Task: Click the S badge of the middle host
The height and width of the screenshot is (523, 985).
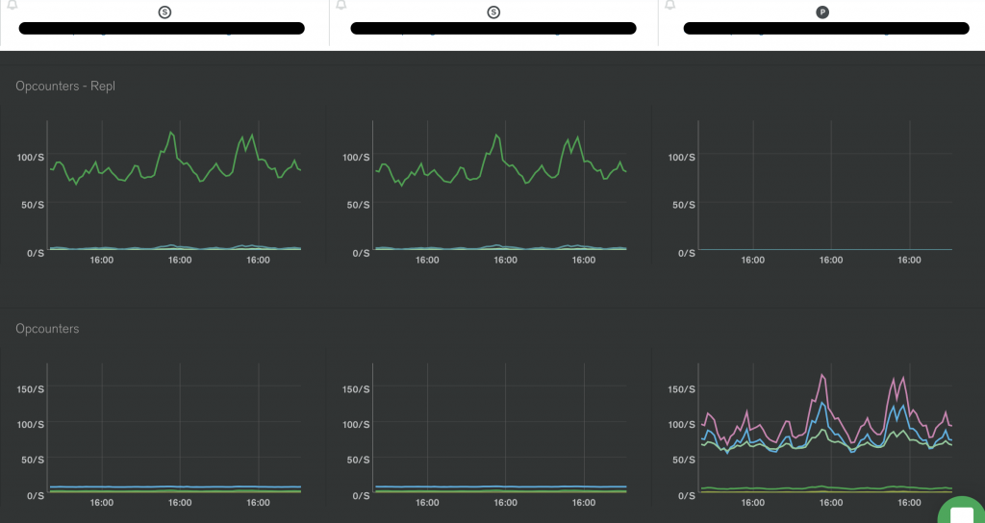Action: (493, 12)
